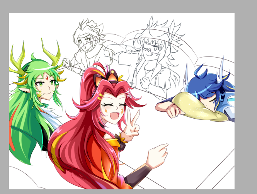Click the outstretched pale hand near the bottom
This screenshot has height=194, width=257.
coord(157,155)
